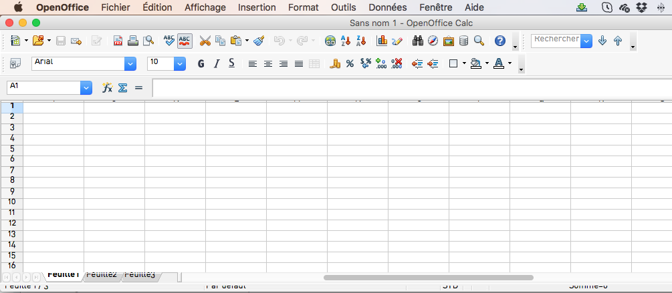The image size is (672, 293).
Task: Open the font name Arial dropdown
Action: (130, 63)
